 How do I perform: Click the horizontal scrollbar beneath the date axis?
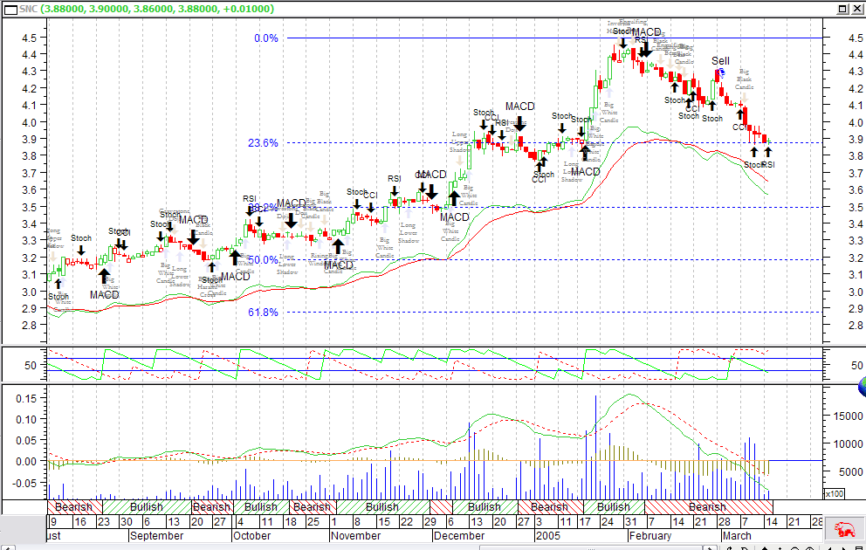point(591,547)
